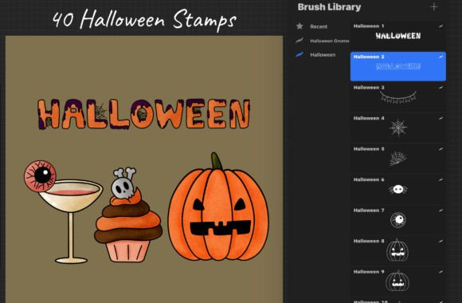Tap the cupcake with skull on canvas
The height and width of the screenshot is (303, 462).
pos(128,214)
